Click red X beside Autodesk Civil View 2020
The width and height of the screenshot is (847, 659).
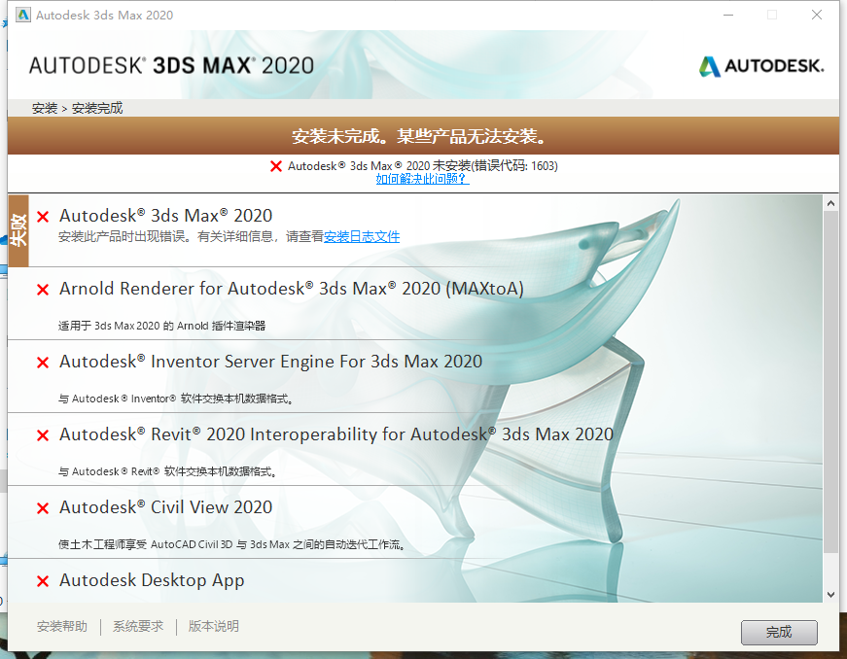(x=41, y=507)
